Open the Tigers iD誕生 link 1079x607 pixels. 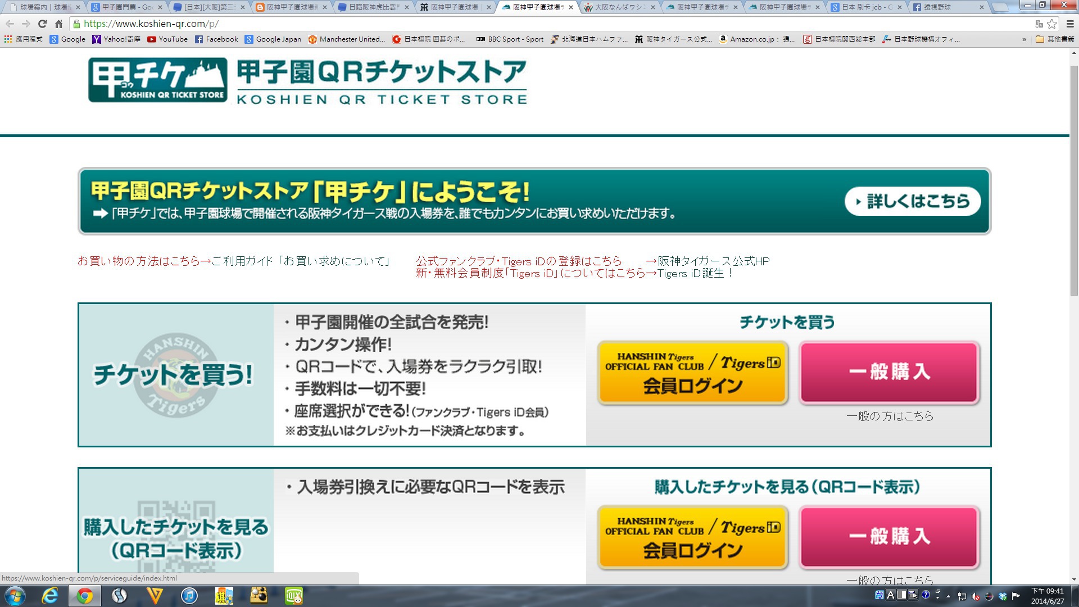696,273
